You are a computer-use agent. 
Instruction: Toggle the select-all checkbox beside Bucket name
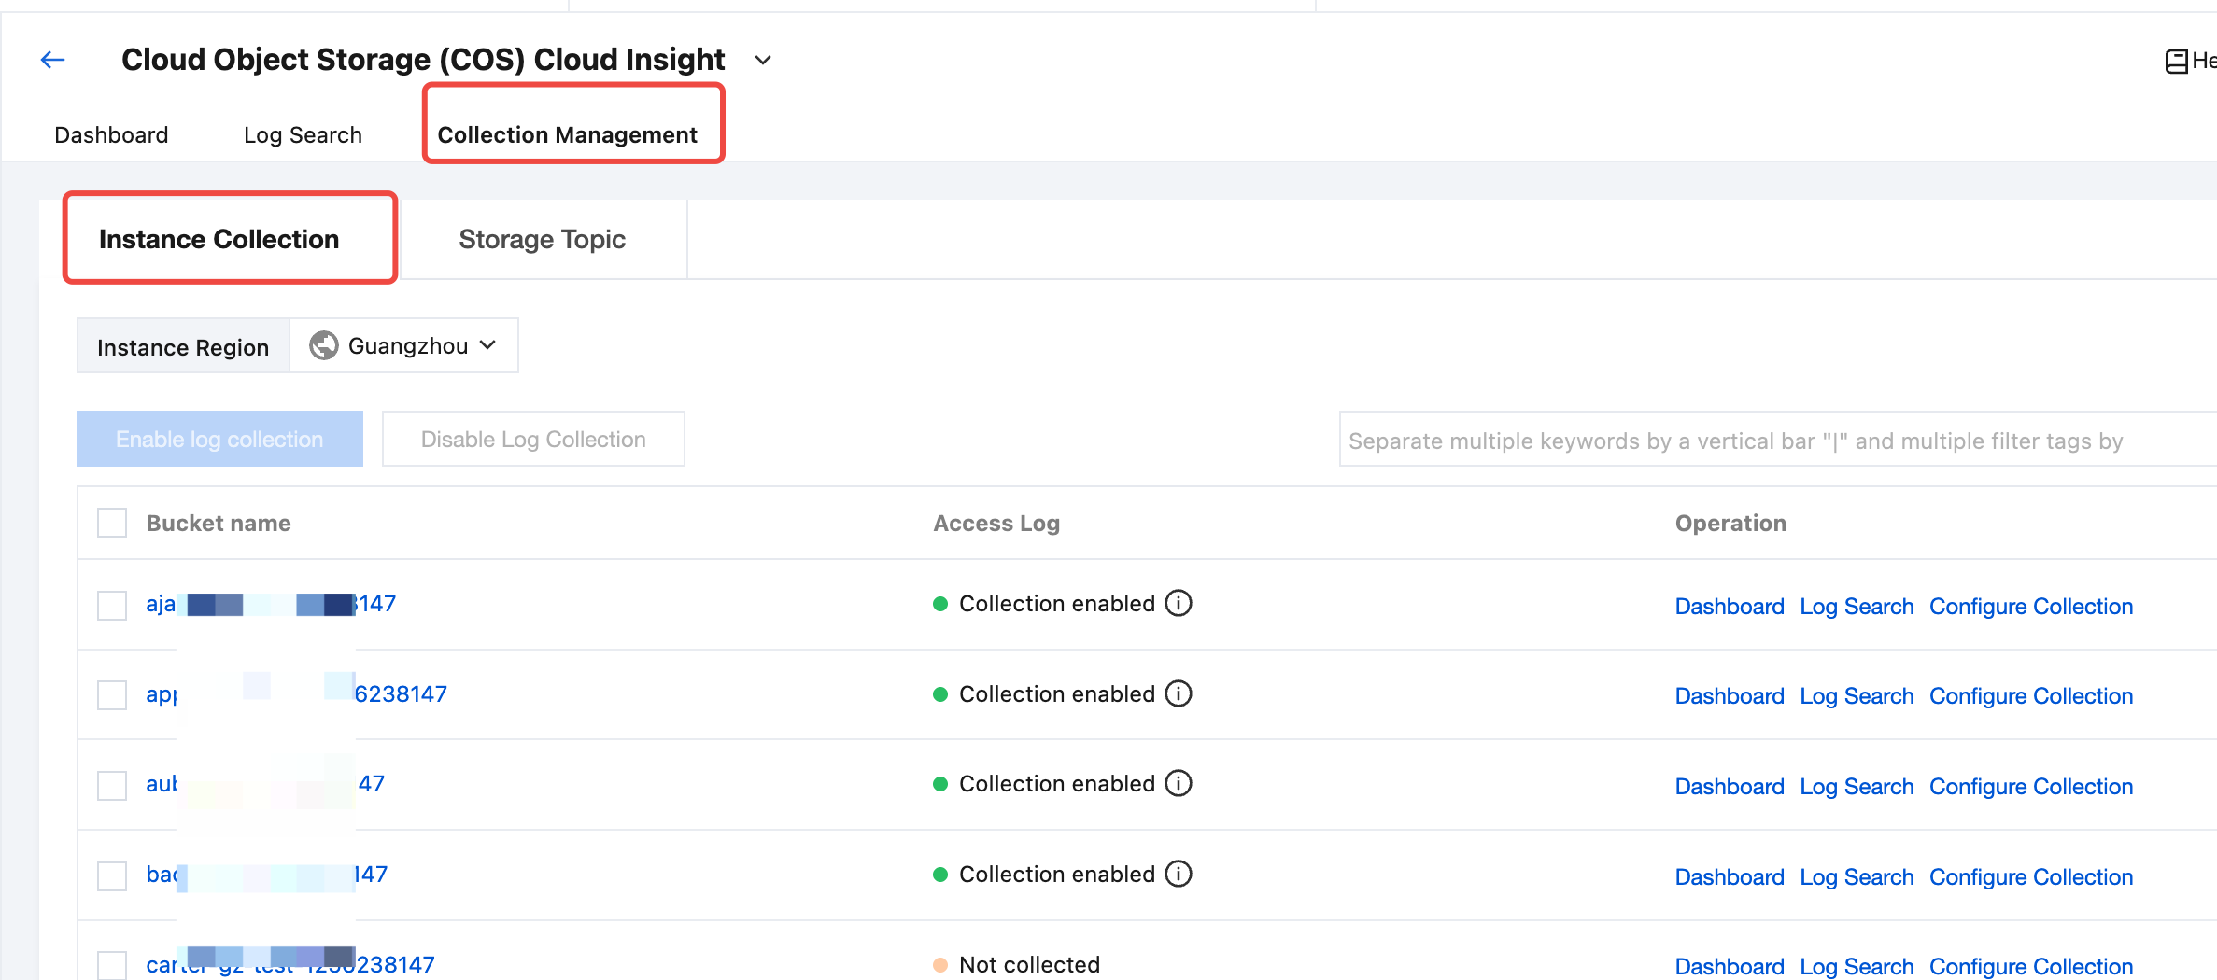click(x=112, y=524)
